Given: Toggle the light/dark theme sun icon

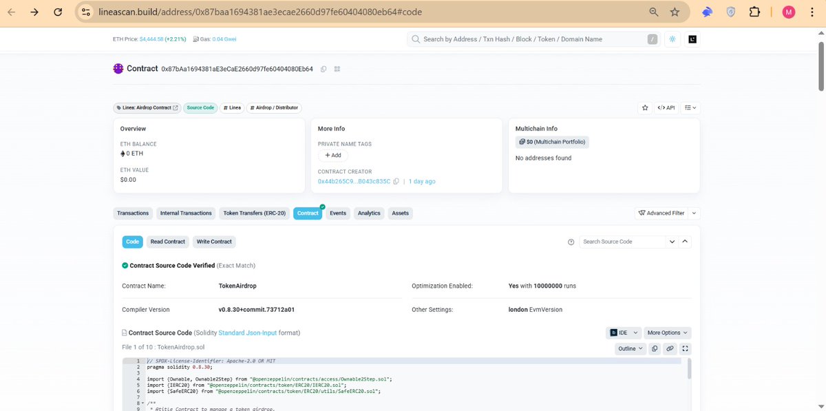Looking at the screenshot, I should coord(673,39).
